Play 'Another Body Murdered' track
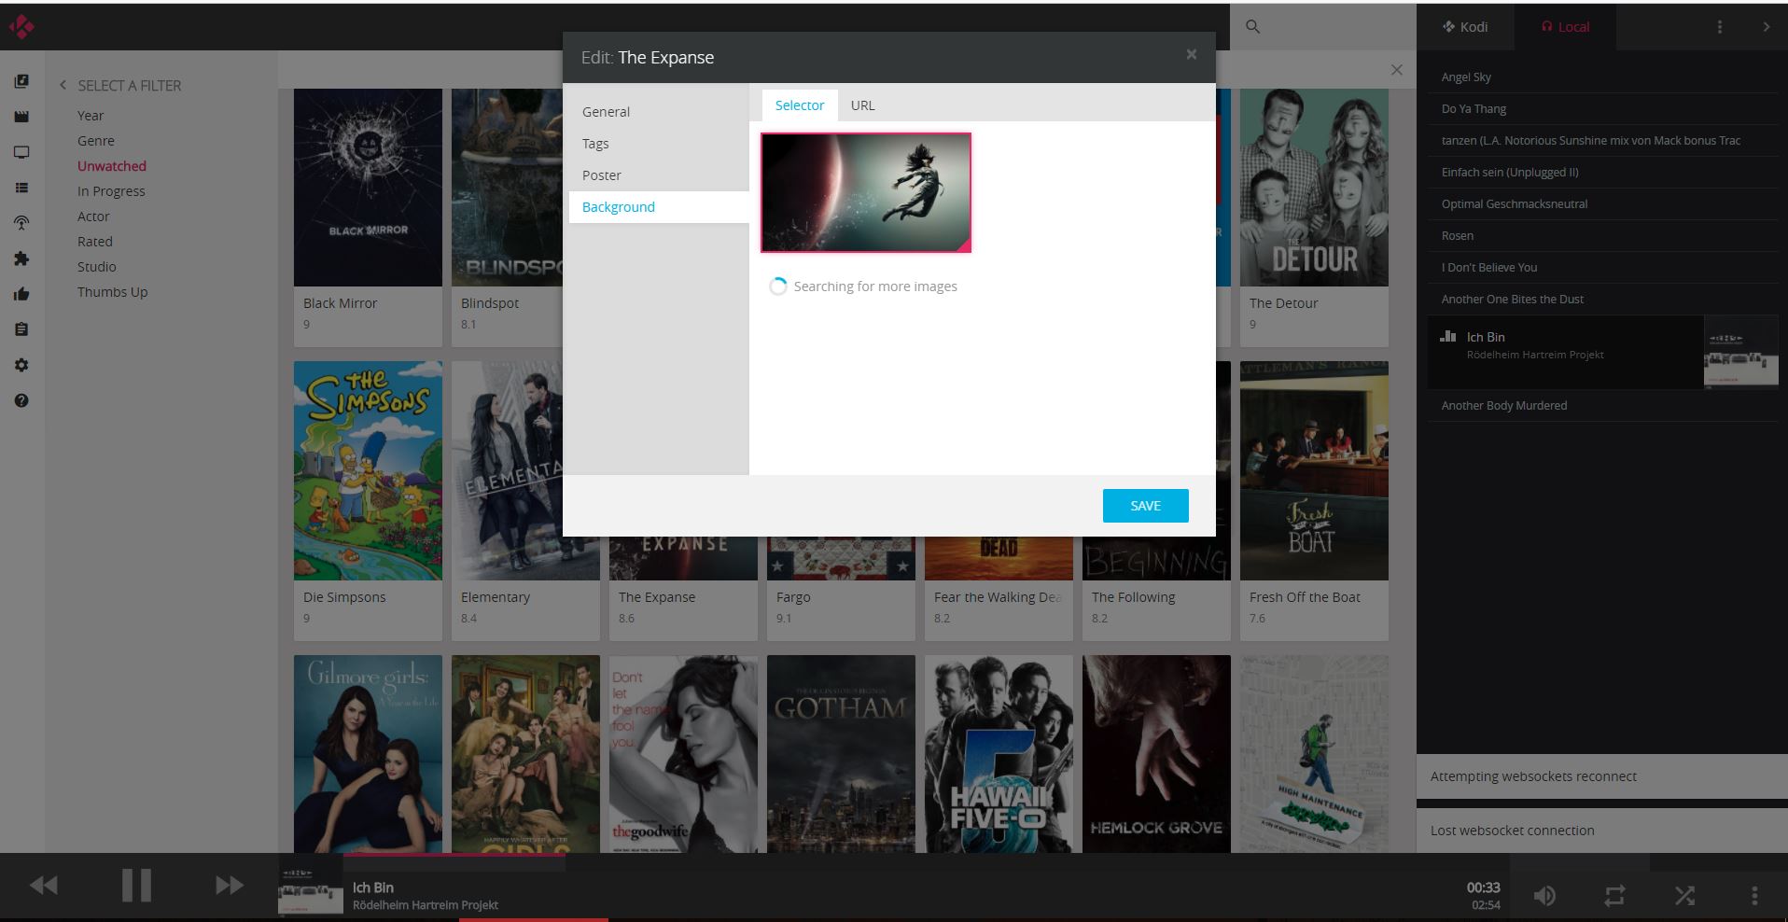This screenshot has height=922, width=1788. pos(1602,406)
